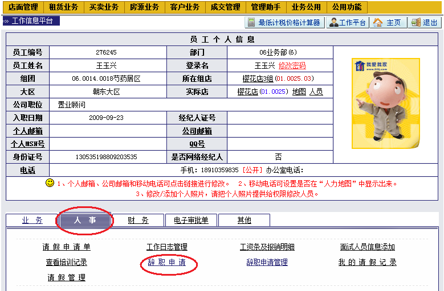Screen dimensions: 444x291
Task: Click the 工作信息平台 header label
Action: 32,20
